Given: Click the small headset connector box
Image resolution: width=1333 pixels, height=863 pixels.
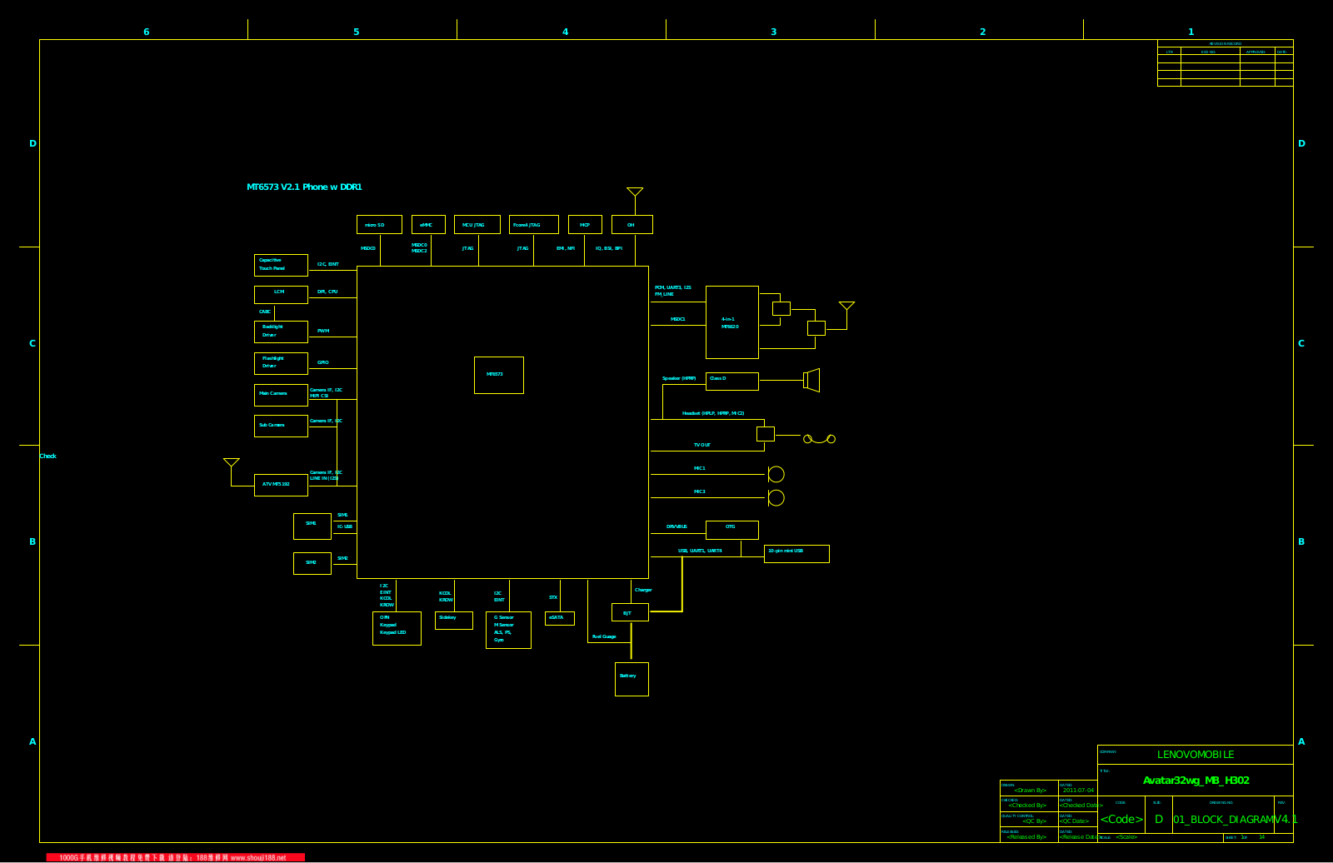Looking at the screenshot, I should (766, 434).
